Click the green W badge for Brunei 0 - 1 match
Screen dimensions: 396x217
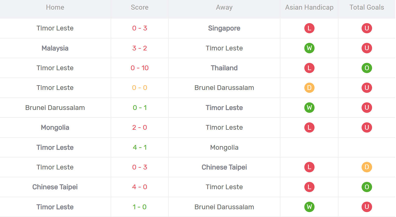tap(309, 108)
